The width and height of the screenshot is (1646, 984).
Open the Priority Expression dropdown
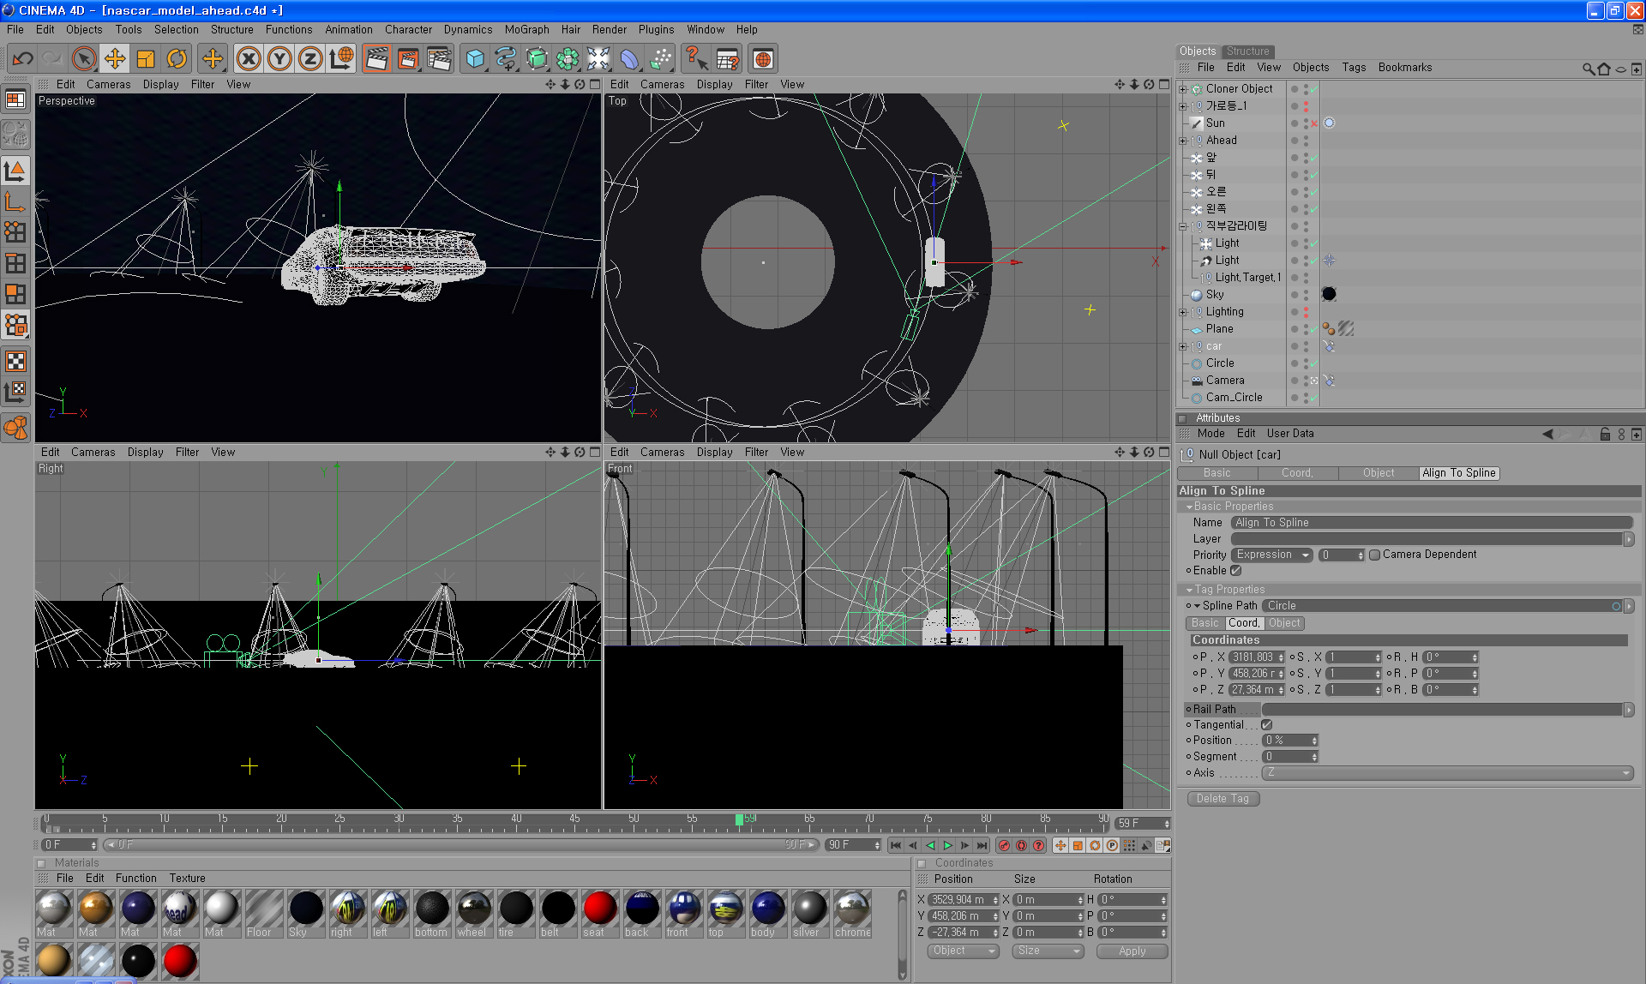point(1272,555)
